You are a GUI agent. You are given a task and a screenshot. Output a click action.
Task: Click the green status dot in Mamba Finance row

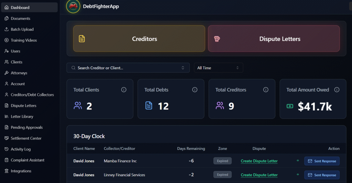pyautogui.click(x=298, y=161)
